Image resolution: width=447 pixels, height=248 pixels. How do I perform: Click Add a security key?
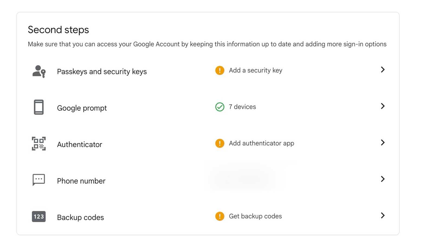click(x=256, y=70)
